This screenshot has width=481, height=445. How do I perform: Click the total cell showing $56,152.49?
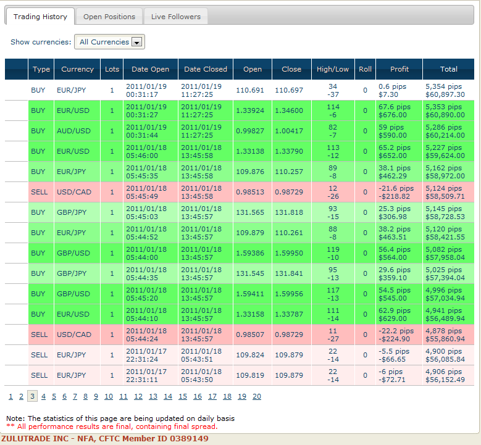click(x=448, y=375)
